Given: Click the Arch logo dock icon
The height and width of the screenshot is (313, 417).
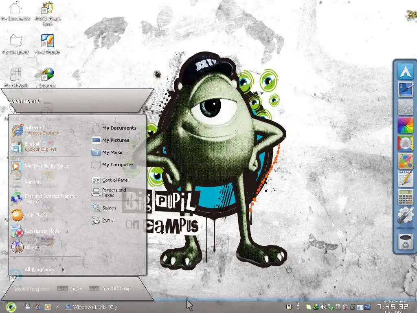Looking at the screenshot, I should pos(405,71).
